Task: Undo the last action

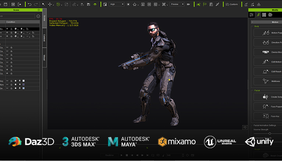Action: pyautogui.click(x=30, y=4)
